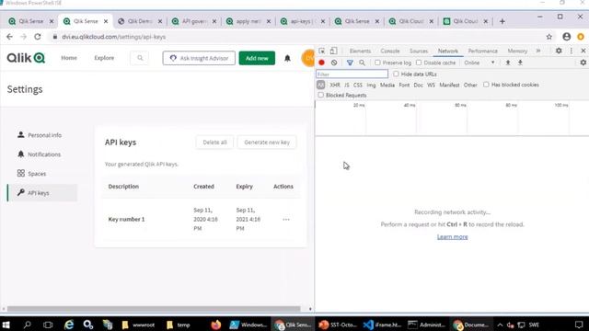The height and width of the screenshot is (331, 589).
Task: Open network search magnifier icon
Action: point(362,63)
